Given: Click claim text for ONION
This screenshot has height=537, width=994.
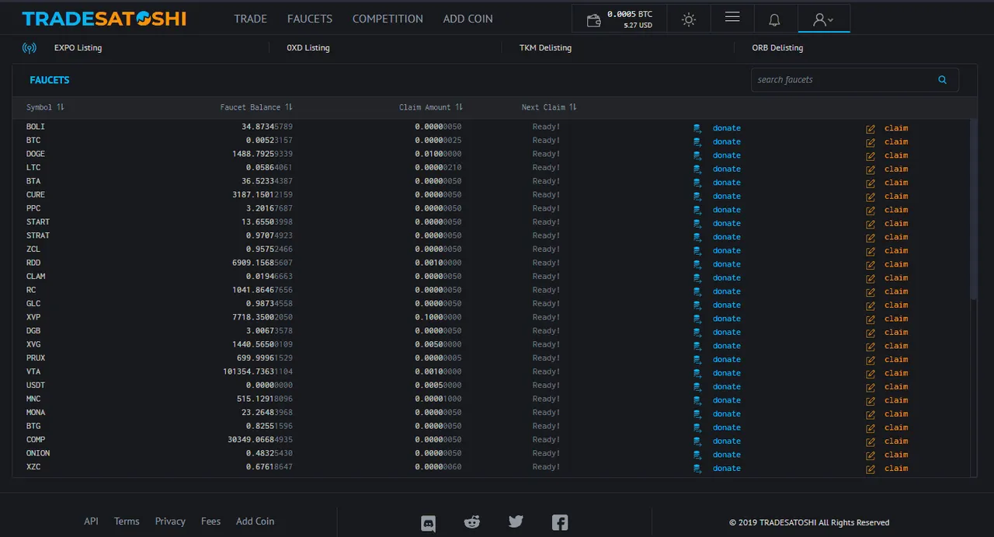Looking at the screenshot, I should pos(896,455).
